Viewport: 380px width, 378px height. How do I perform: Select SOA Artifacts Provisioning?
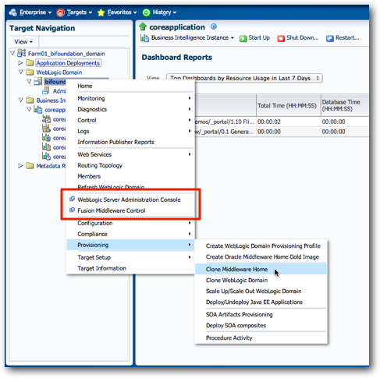(261, 314)
